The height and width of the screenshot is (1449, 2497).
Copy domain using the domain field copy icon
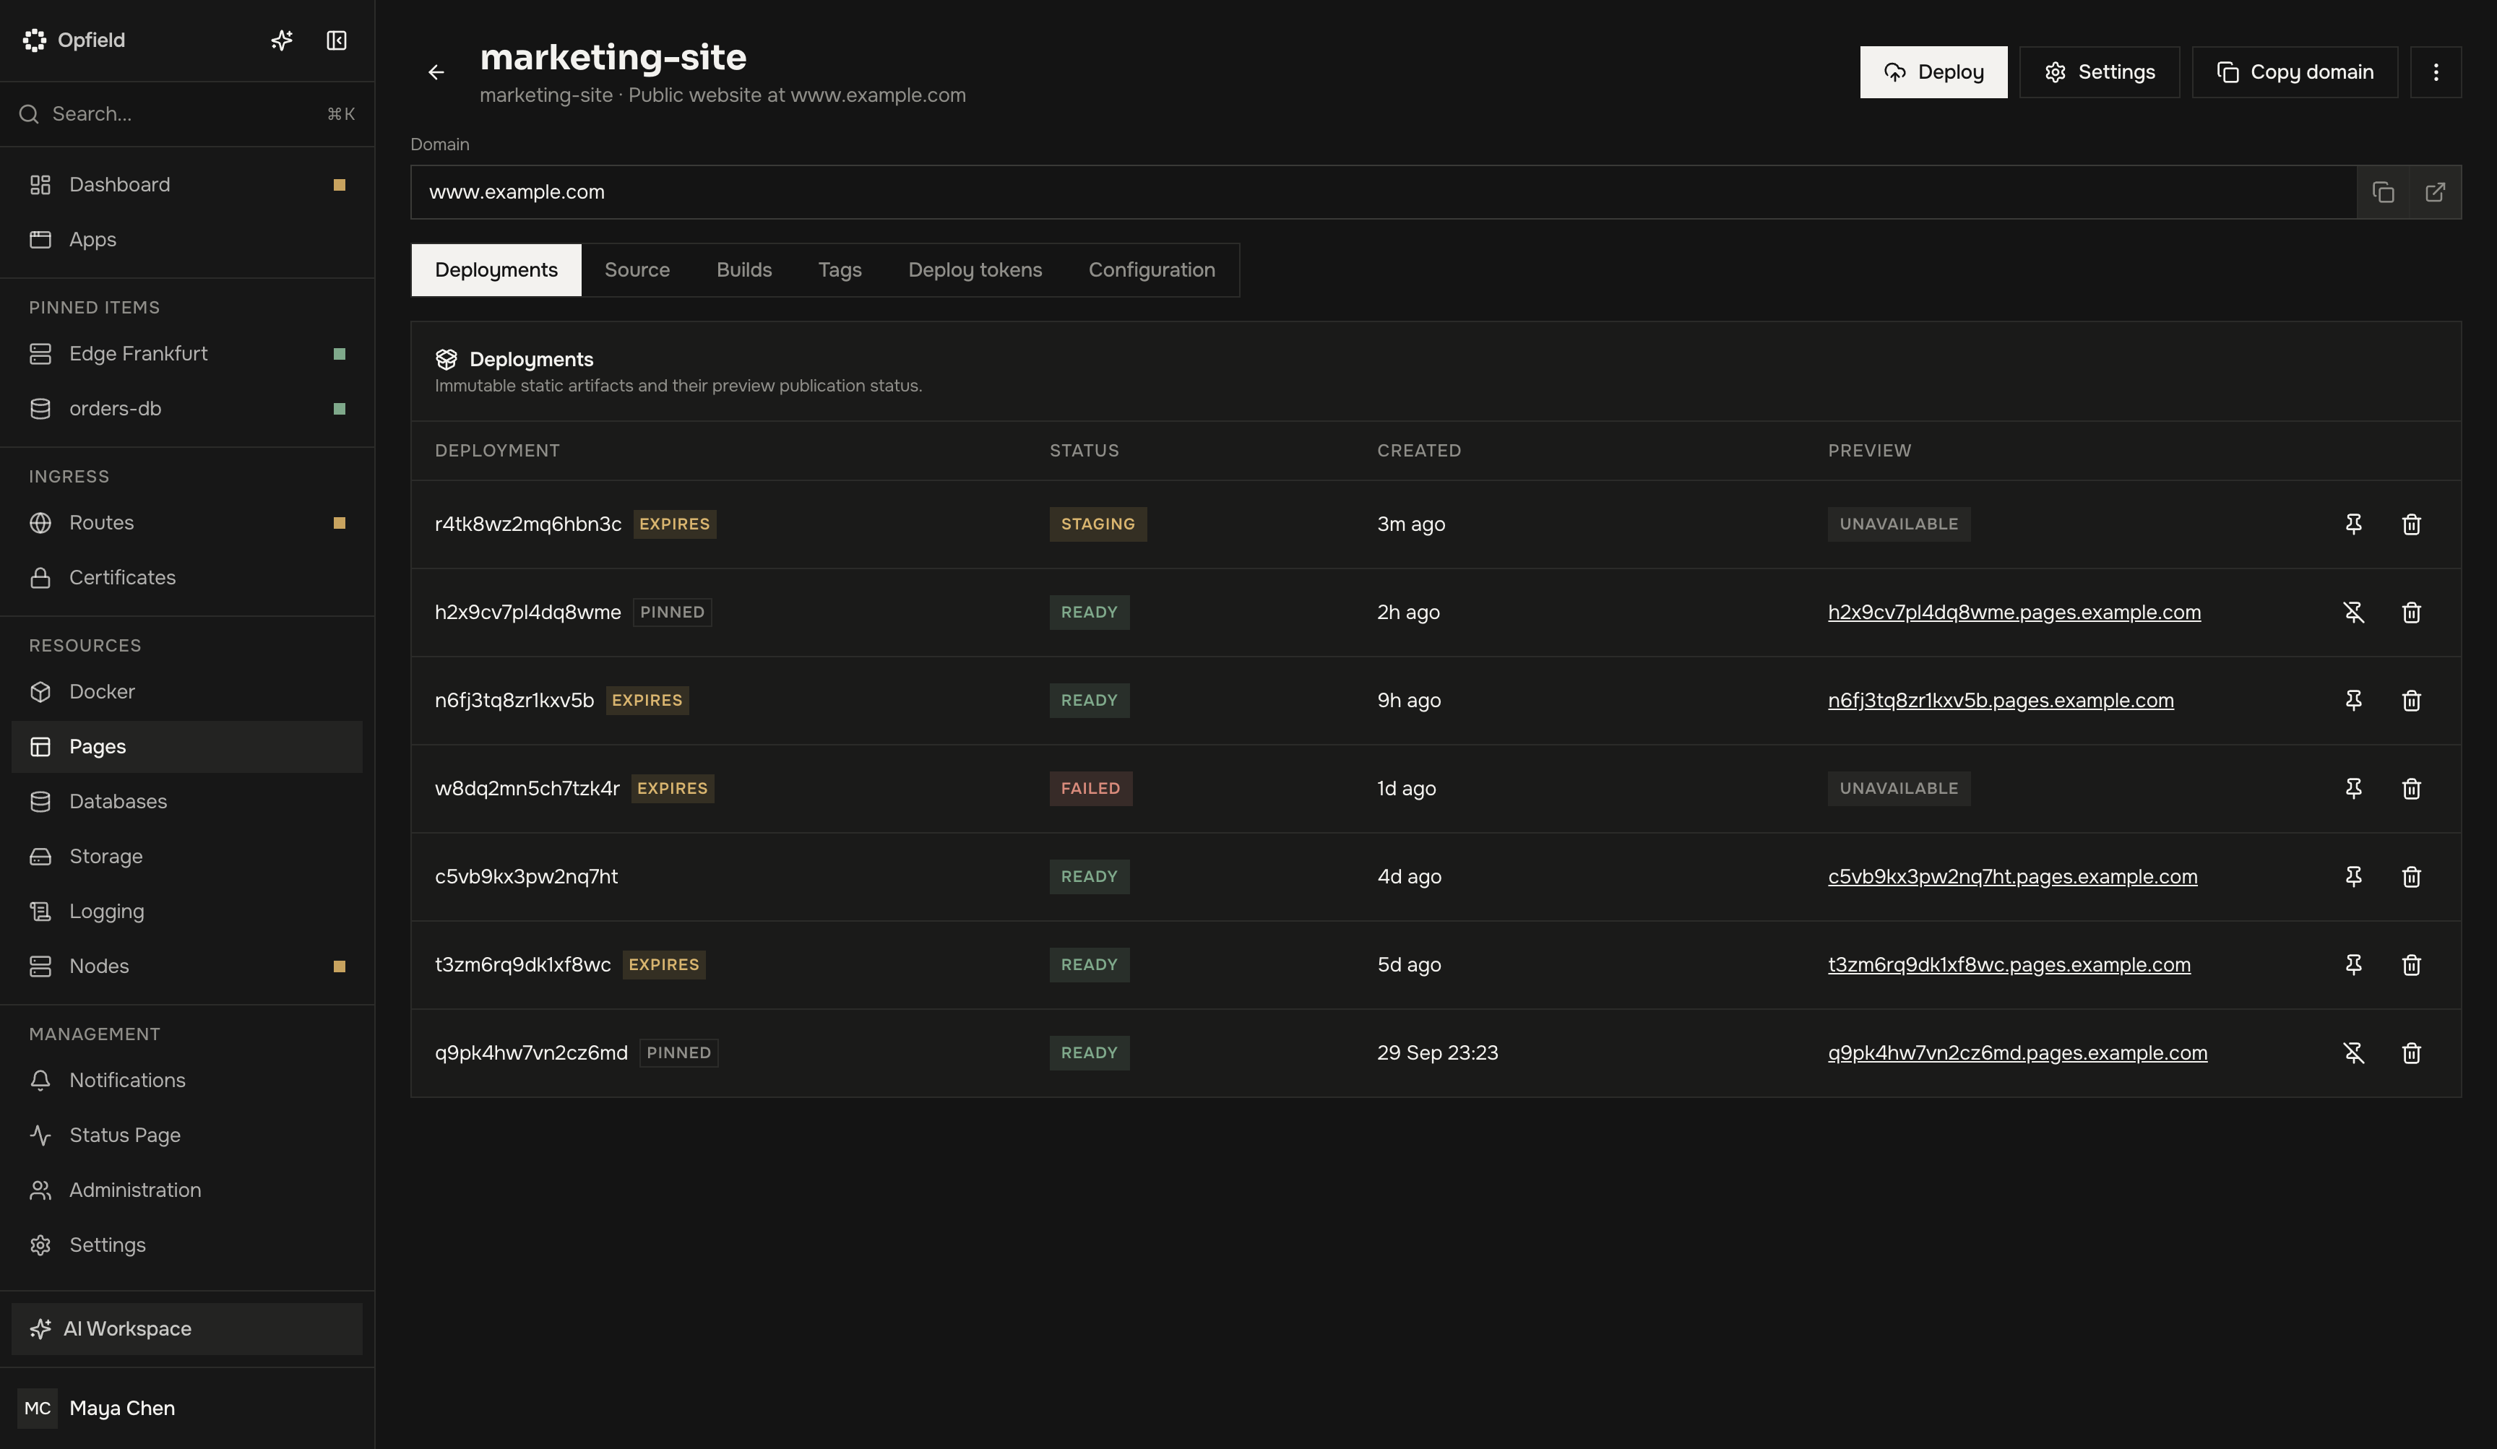click(2383, 192)
